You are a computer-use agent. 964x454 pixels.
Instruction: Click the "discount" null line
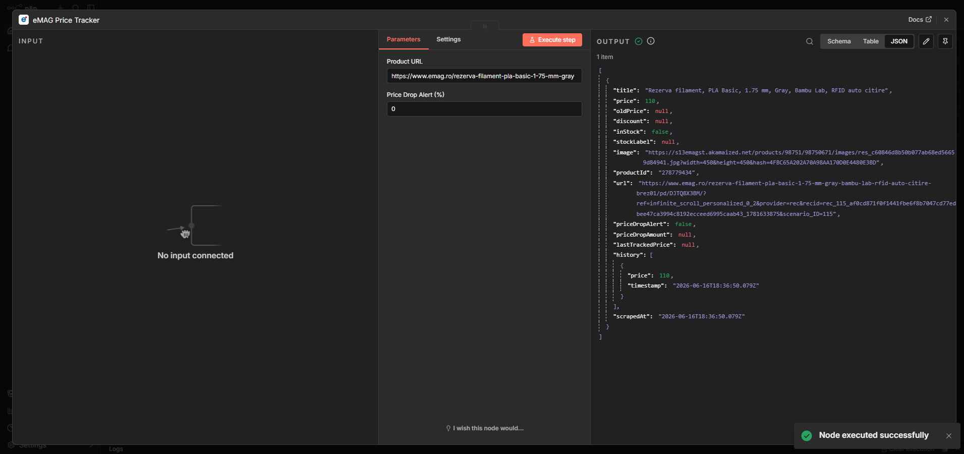[642, 121]
